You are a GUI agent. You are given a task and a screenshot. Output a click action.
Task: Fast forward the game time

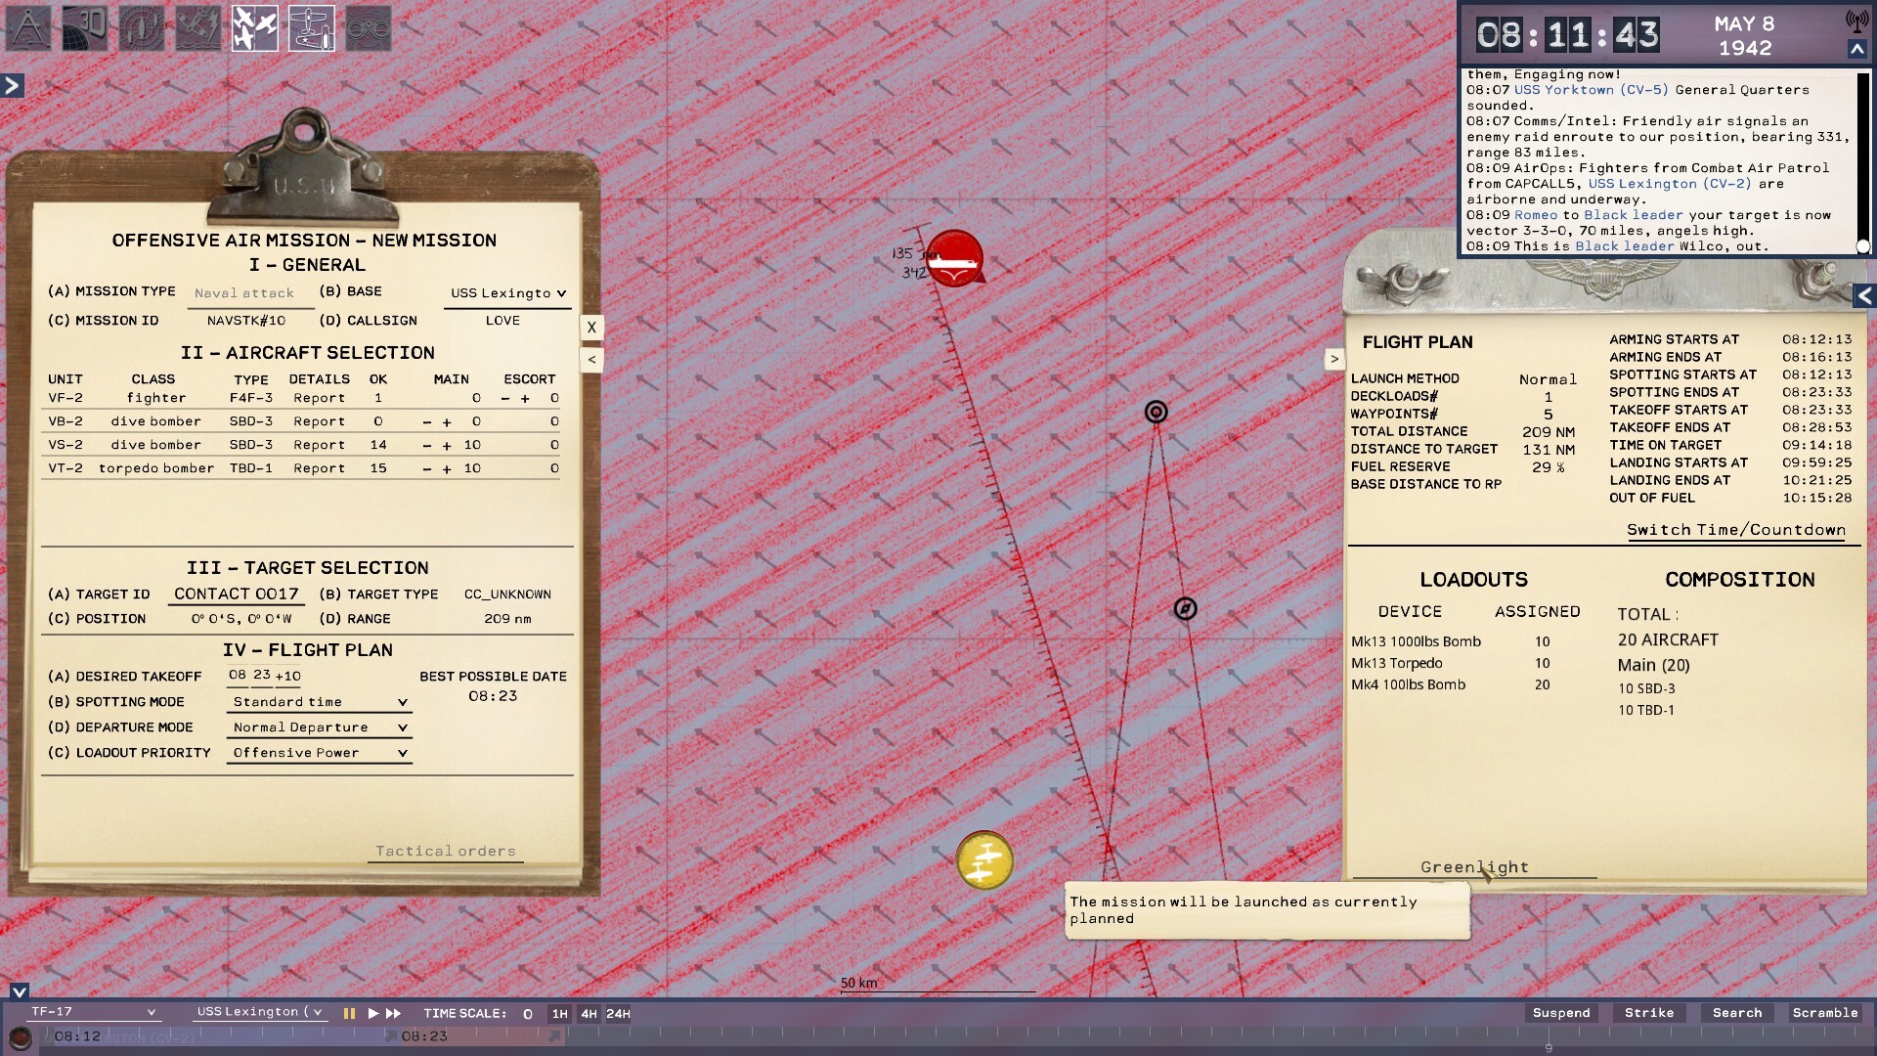point(393,1014)
